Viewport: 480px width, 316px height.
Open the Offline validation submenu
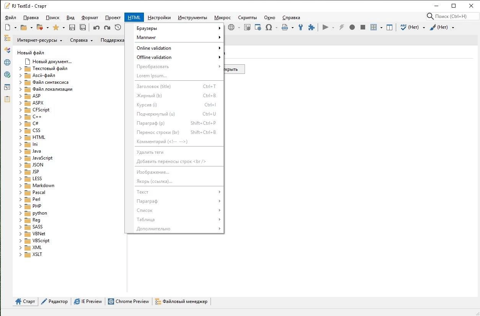tap(174, 57)
